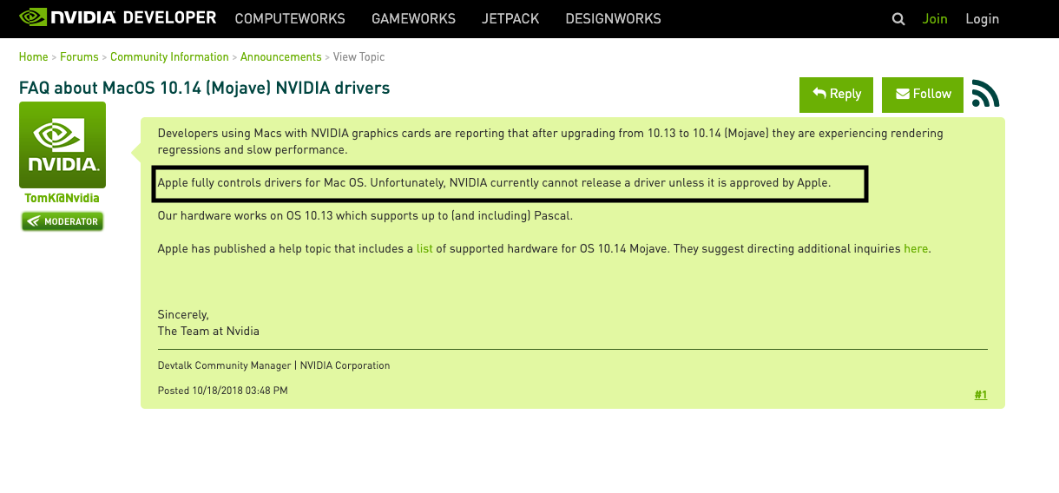Click the Login link
The width and height of the screenshot is (1059, 493).
(982, 18)
